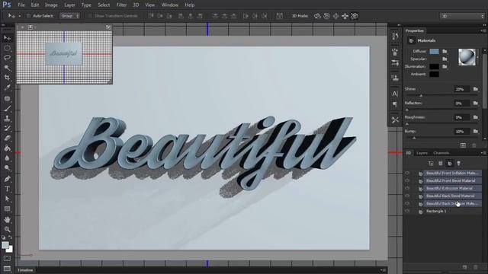Select the Paint Bucket tool
Image resolution: width=488 pixels, height=274 pixels.
(7, 148)
